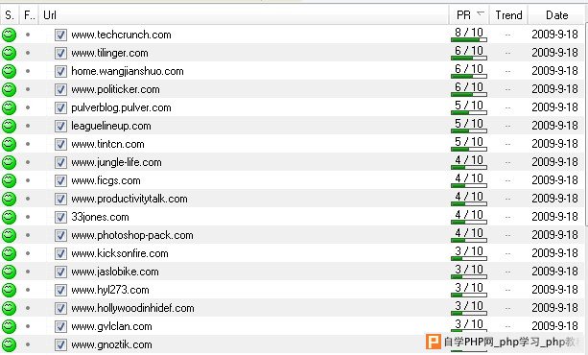588x355 pixels.
Task: Click the green smiley status icon for www.jungle-life.com
Action: click(x=9, y=162)
